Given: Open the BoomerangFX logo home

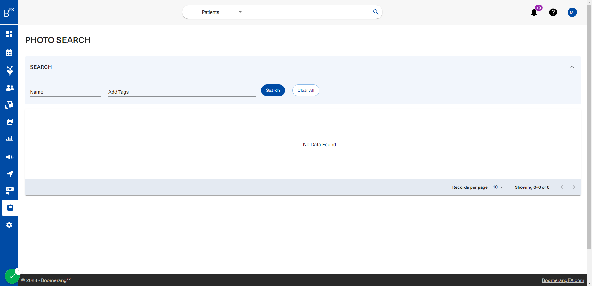Looking at the screenshot, I should tap(9, 12).
